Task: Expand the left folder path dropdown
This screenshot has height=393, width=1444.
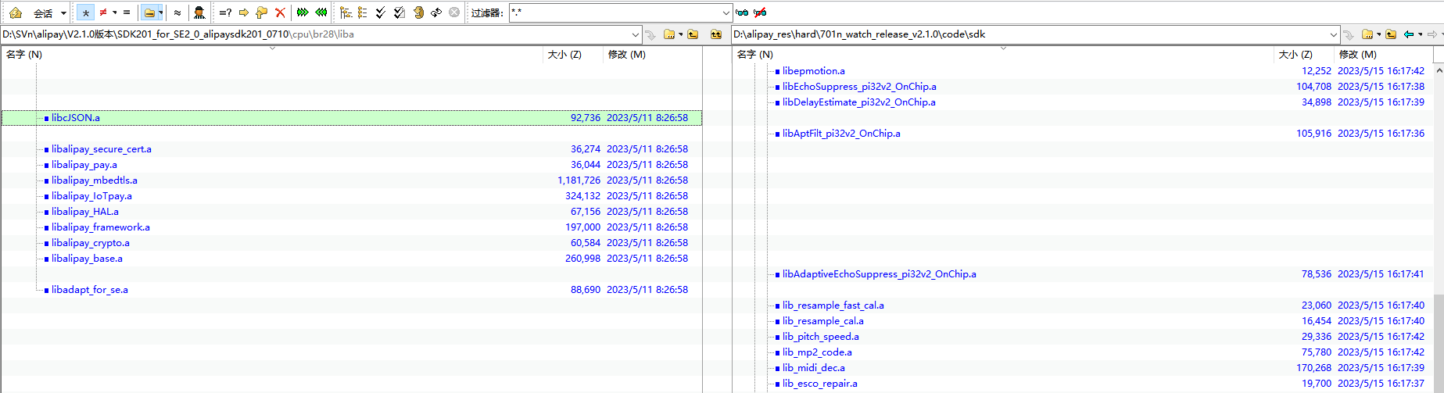Action: 636,34
